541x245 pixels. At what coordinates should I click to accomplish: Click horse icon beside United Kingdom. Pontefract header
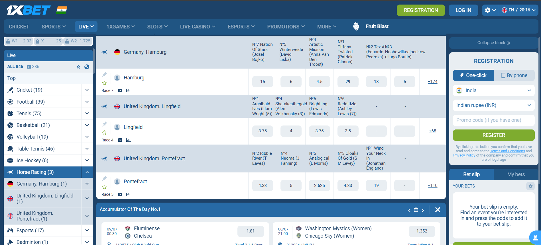(x=104, y=158)
